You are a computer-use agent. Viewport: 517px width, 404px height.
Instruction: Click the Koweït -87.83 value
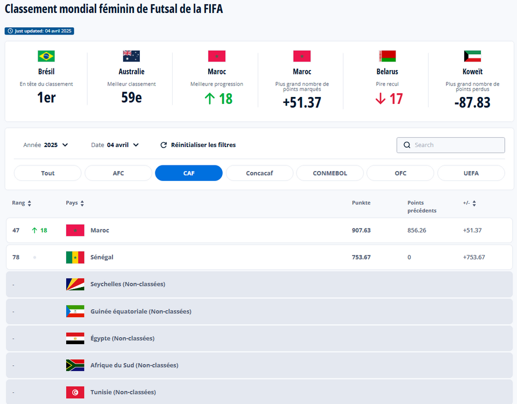[472, 102]
